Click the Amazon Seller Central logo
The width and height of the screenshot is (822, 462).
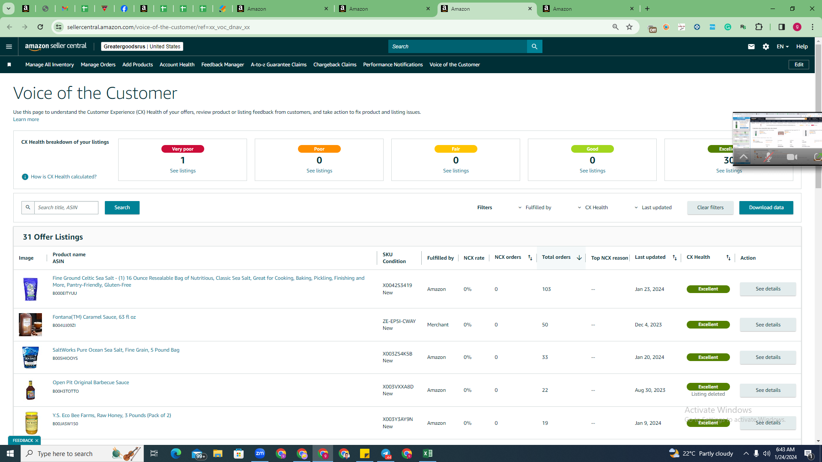point(56,46)
